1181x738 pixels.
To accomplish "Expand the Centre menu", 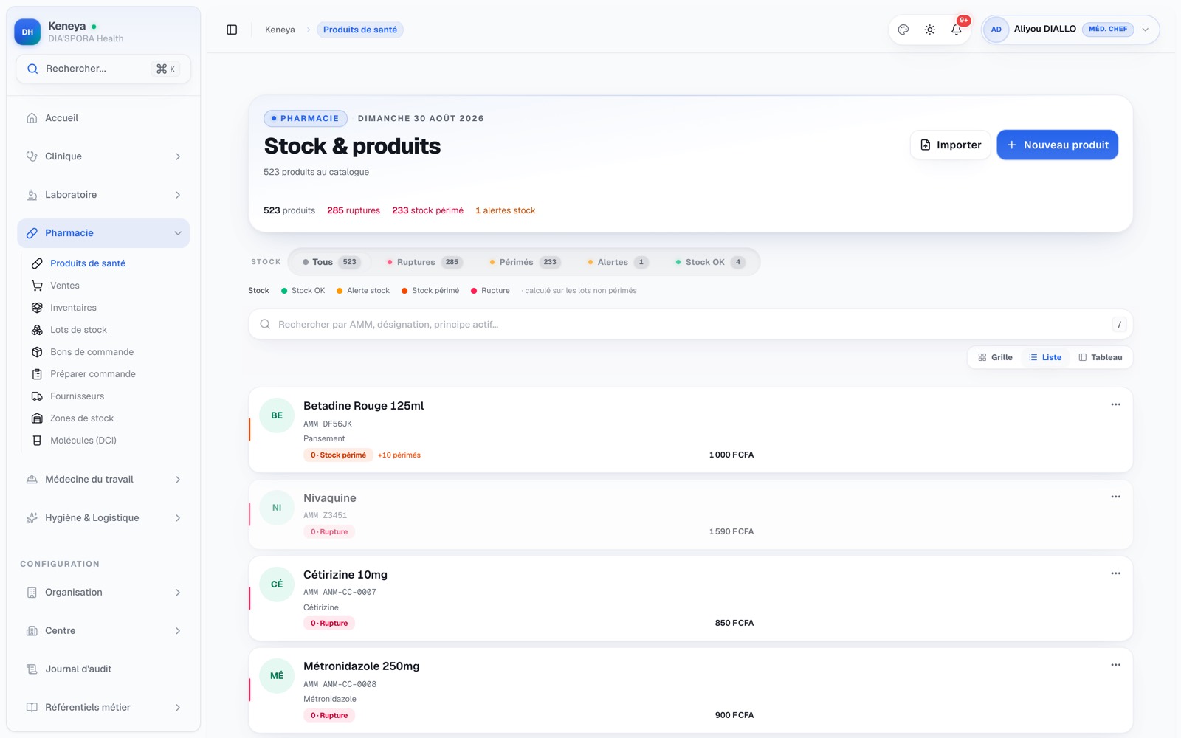I will click(103, 631).
